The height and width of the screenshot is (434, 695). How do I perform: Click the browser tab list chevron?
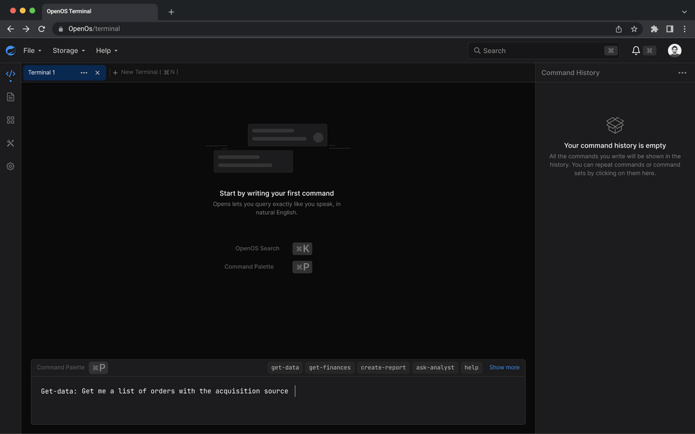(684, 12)
